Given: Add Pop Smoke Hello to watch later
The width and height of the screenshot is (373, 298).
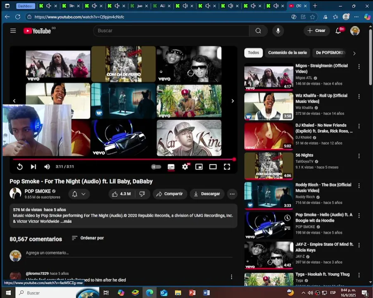Looking at the screenshot, I should pos(287,218).
